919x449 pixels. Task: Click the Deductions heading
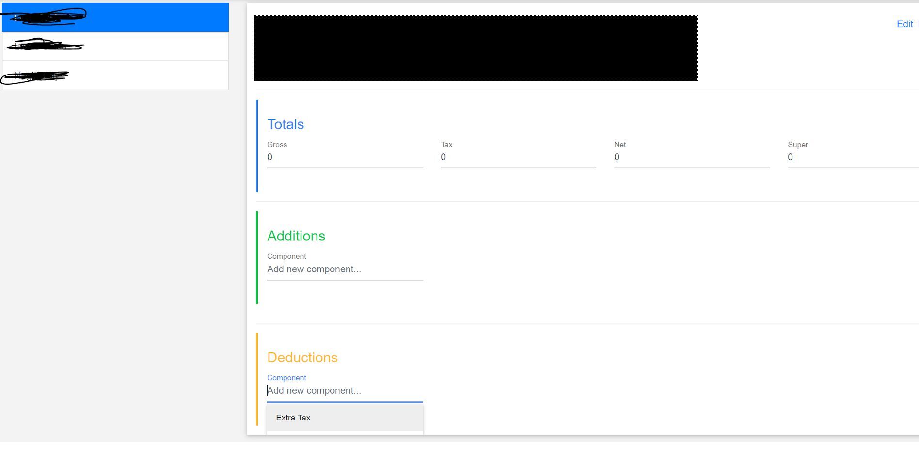coord(302,358)
